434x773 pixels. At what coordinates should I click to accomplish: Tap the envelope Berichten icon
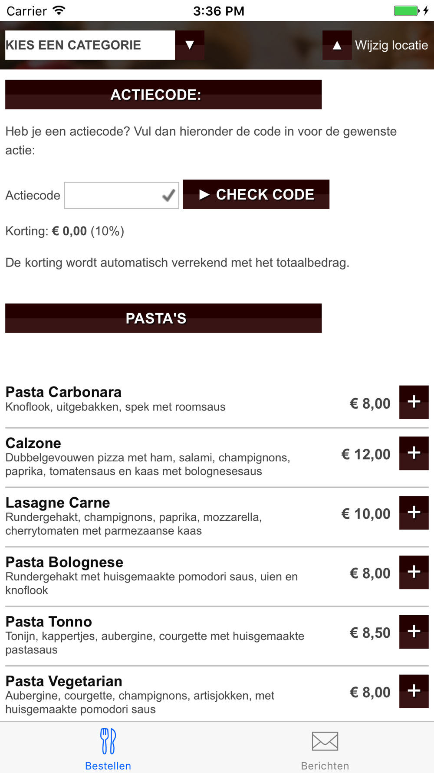(325, 741)
